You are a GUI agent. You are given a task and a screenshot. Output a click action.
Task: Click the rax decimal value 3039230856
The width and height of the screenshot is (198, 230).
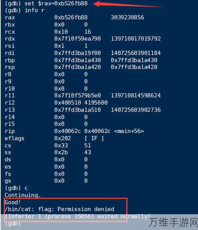(128, 17)
